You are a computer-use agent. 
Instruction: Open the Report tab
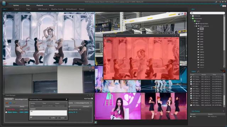82,9
